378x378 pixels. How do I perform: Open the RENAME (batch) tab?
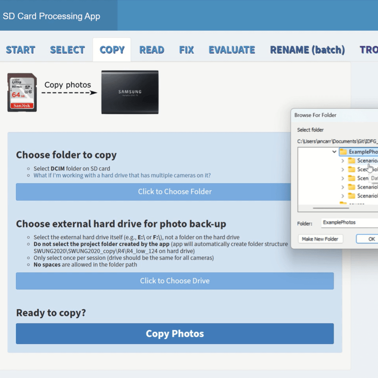[x=307, y=50]
